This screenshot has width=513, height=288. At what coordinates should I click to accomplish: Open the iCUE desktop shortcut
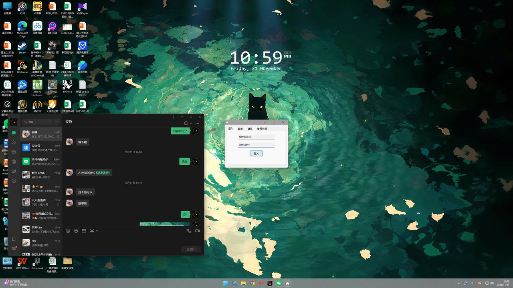point(22,8)
